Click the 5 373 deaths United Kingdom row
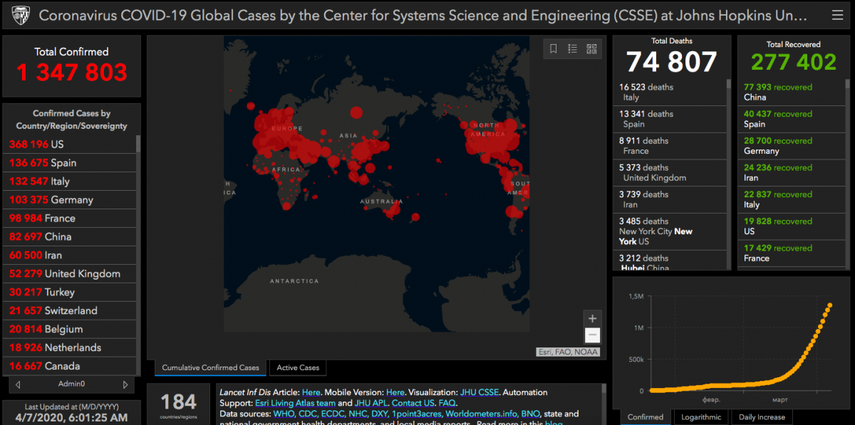855x425 pixels. (x=669, y=173)
